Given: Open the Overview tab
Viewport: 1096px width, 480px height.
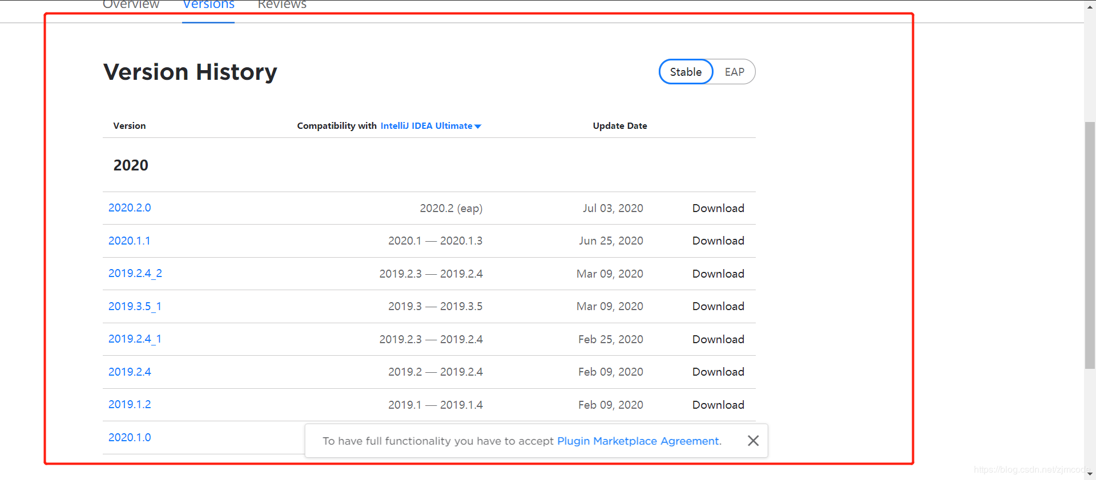Looking at the screenshot, I should 131,5.
